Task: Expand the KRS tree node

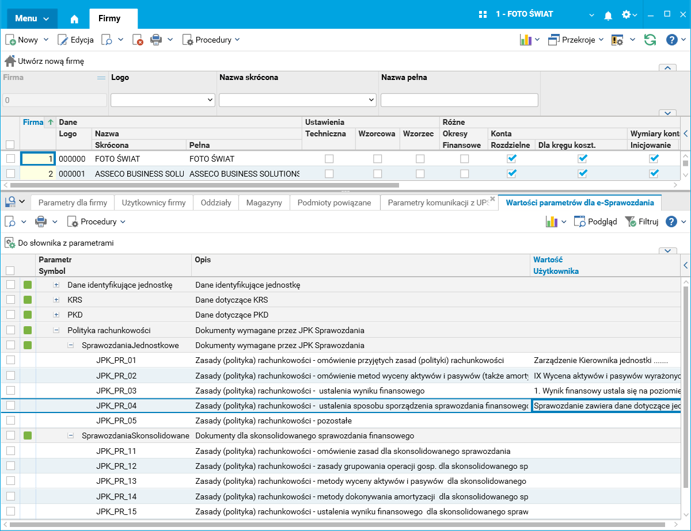Action: click(x=56, y=300)
